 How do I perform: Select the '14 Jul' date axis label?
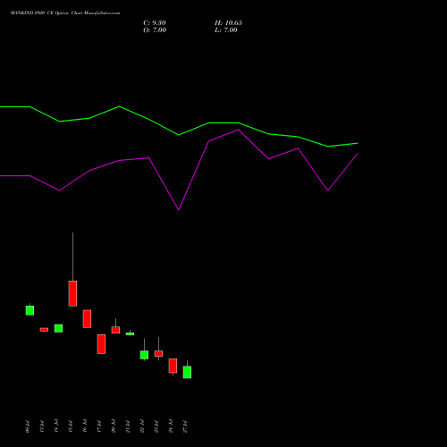[56, 426]
